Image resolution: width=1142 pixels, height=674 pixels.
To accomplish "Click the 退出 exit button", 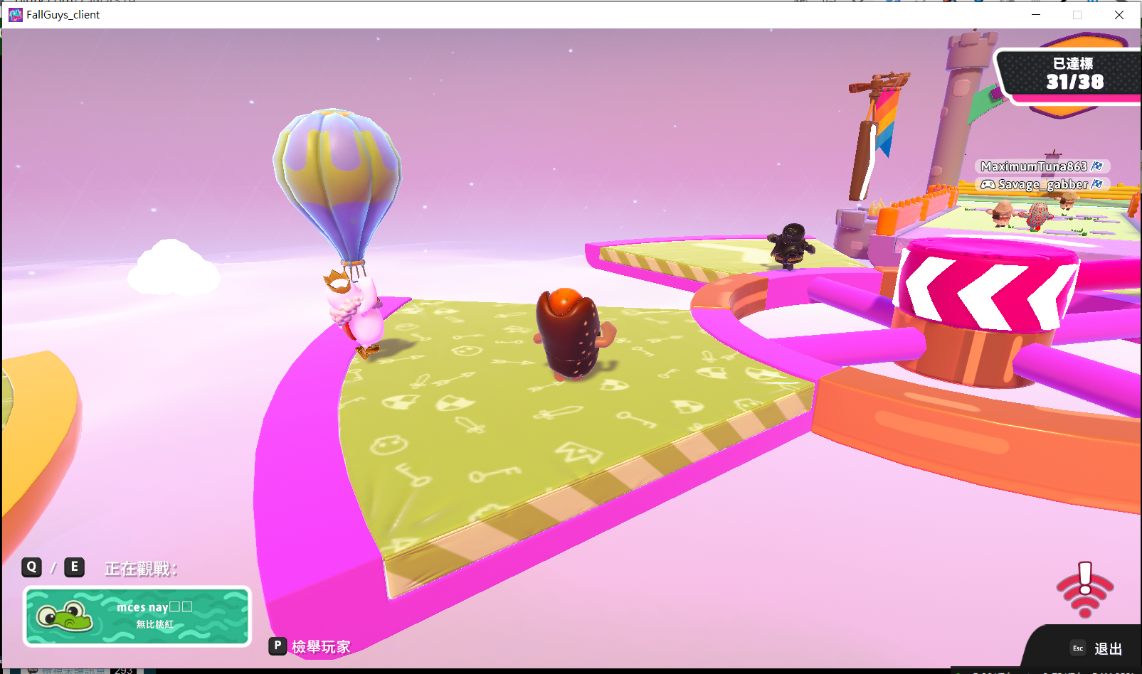I will click(x=1108, y=648).
